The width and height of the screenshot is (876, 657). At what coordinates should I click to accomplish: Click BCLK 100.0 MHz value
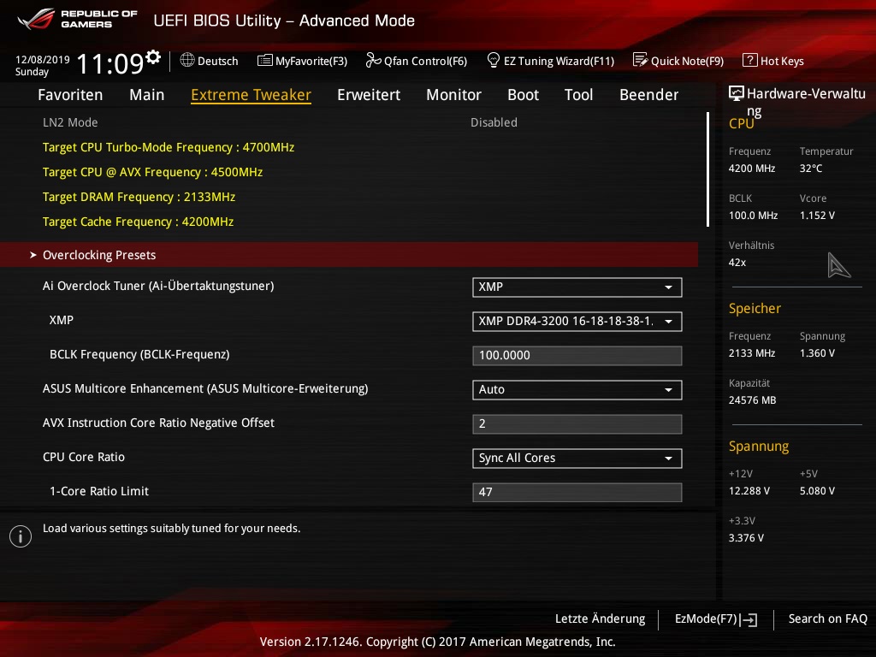pos(753,215)
